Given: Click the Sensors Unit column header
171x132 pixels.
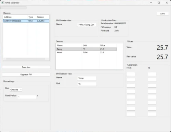Looking at the screenshot, I should tap(90, 45).
